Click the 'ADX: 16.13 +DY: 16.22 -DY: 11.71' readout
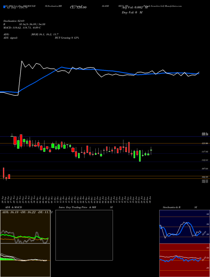The image size is (210, 277). 27,212
